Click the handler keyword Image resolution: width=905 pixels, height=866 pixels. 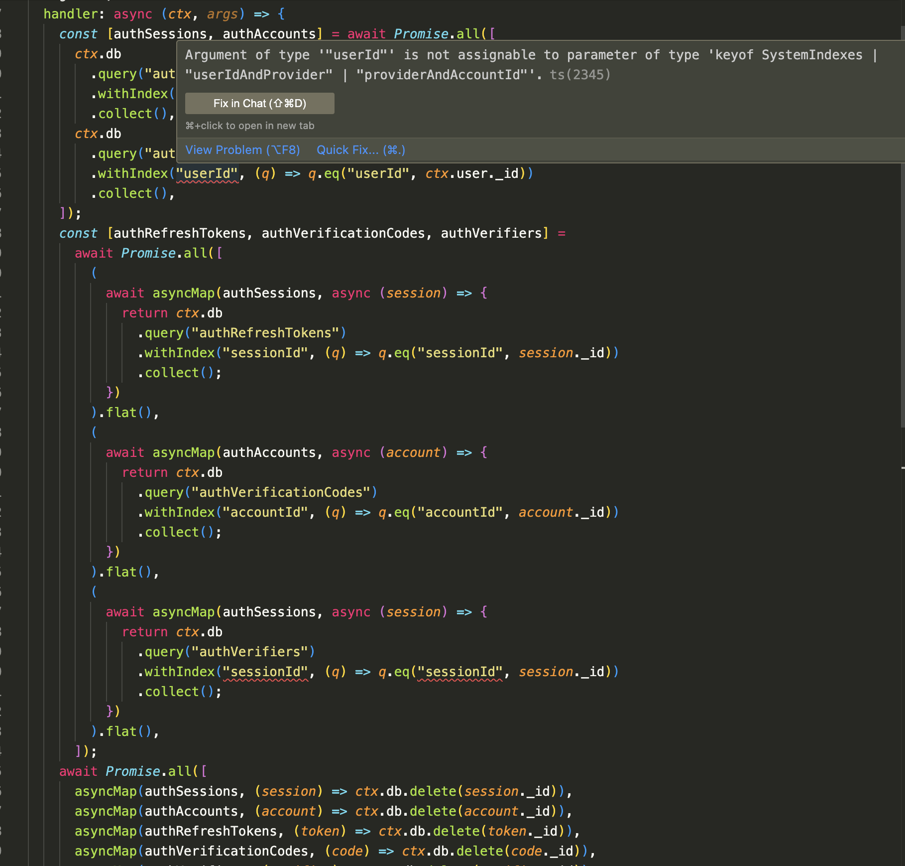[x=71, y=14]
